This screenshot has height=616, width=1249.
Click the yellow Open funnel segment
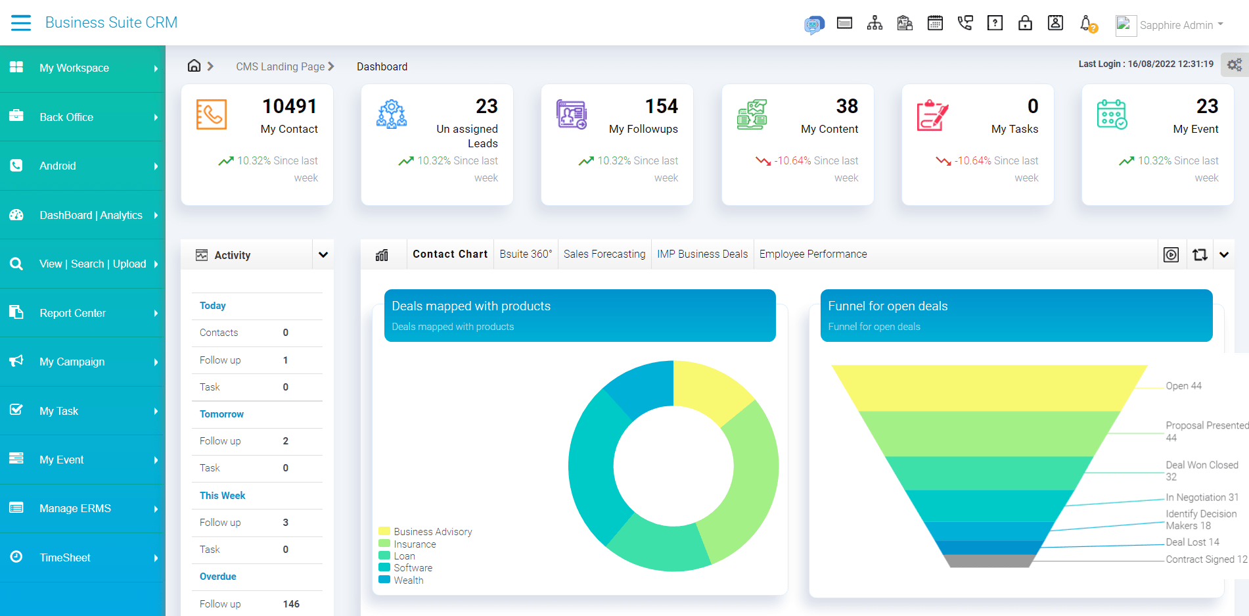(x=989, y=388)
